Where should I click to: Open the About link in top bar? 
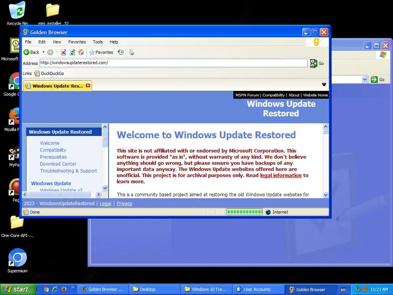point(294,95)
